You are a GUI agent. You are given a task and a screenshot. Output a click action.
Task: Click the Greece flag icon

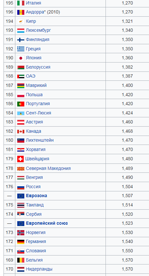coord(21,49)
